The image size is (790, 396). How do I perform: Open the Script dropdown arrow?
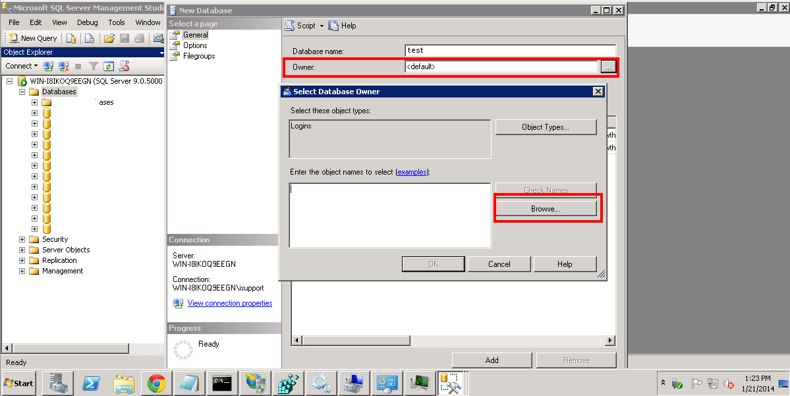coord(322,26)
